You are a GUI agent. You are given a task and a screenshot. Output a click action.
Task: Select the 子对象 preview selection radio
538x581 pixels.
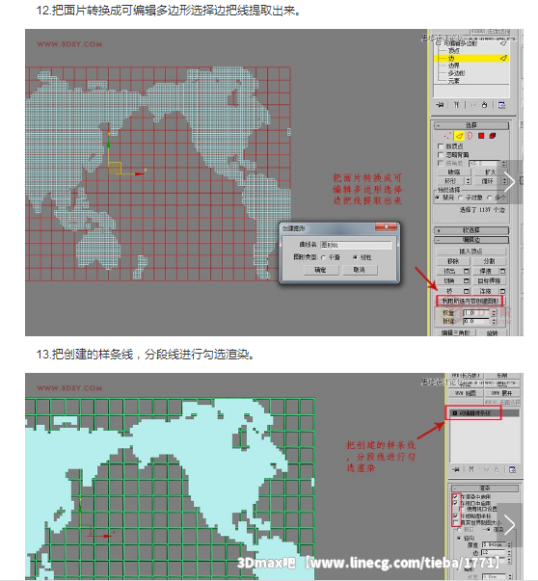pyautogui.click(x=461, y=198)
